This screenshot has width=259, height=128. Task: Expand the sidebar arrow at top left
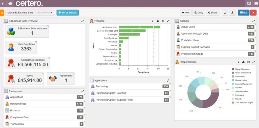pos(3,4)
